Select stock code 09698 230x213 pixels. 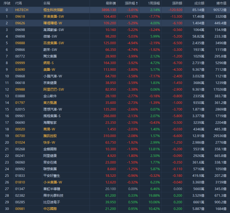tap(20, 30)
